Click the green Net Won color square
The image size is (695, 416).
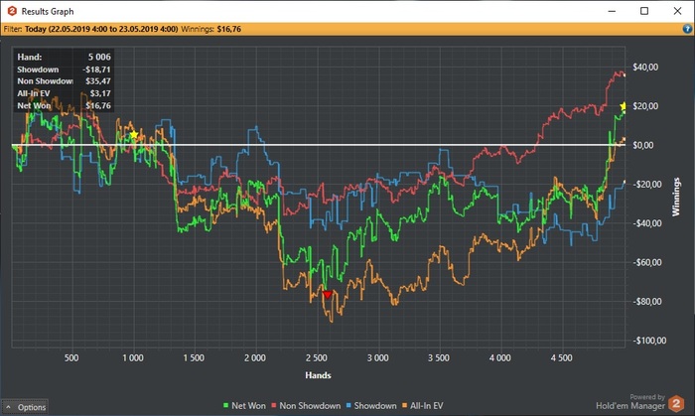[225, 405]
